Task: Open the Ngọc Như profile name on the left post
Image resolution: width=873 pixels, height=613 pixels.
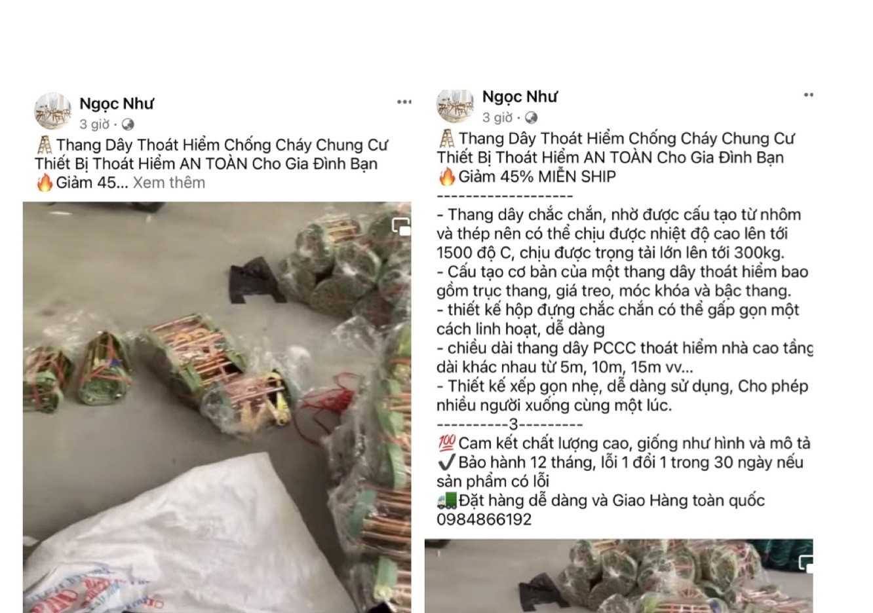Action: pos(117,103)
